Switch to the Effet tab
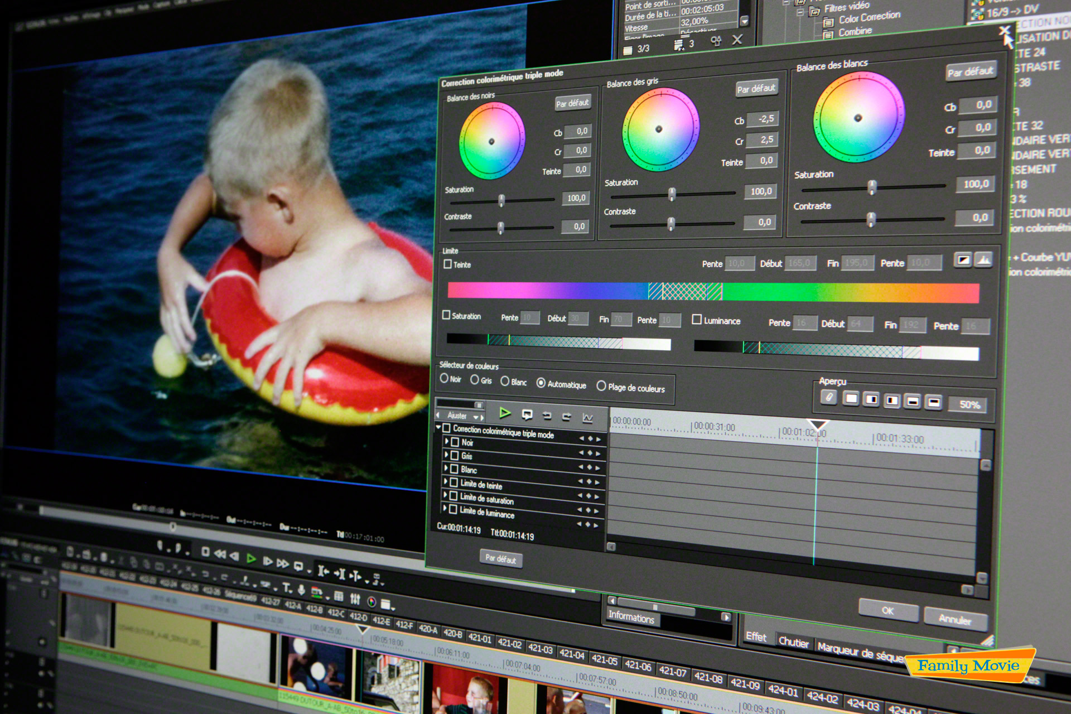This screenshot has height=714, width=1071. 756,636
